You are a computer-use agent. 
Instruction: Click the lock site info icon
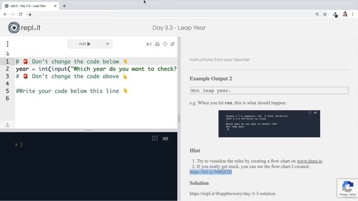coord(30,15)
